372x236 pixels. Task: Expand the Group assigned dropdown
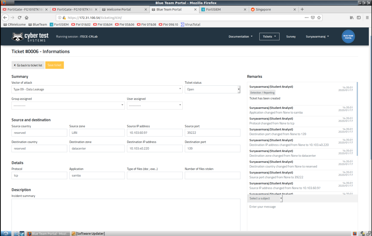click(68, 105)
